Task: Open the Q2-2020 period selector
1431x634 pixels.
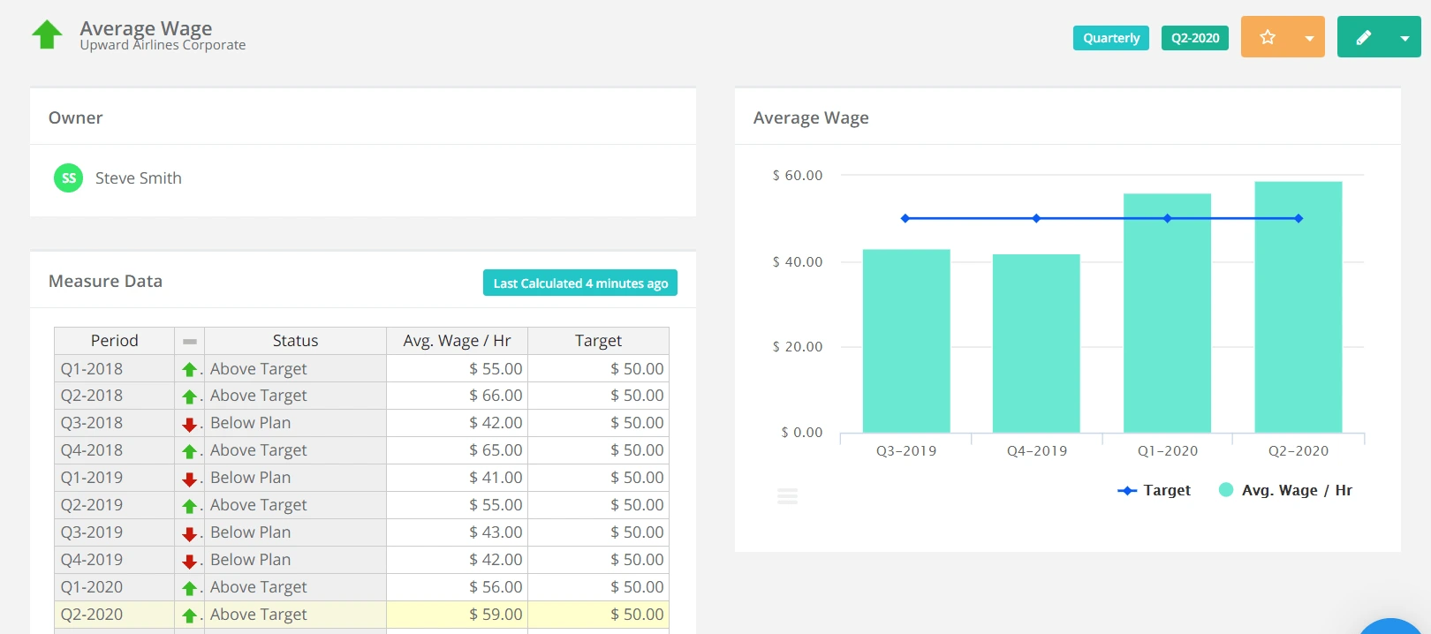Action: [1194, 38]
